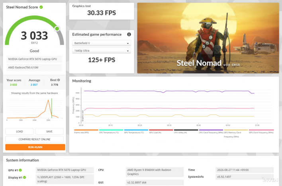Click NVIDIA GeForce RTX 5070 Laptop GPU under score
The width and height of the screenshot is (282, 186).
34,59
